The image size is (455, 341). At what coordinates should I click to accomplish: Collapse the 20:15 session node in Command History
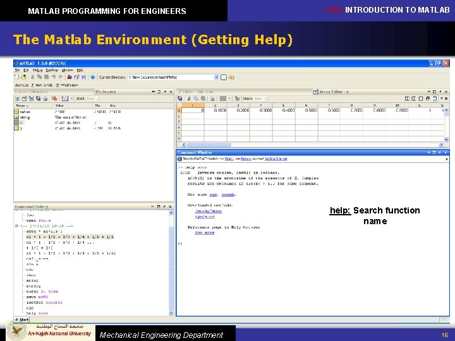pos(16,227)
